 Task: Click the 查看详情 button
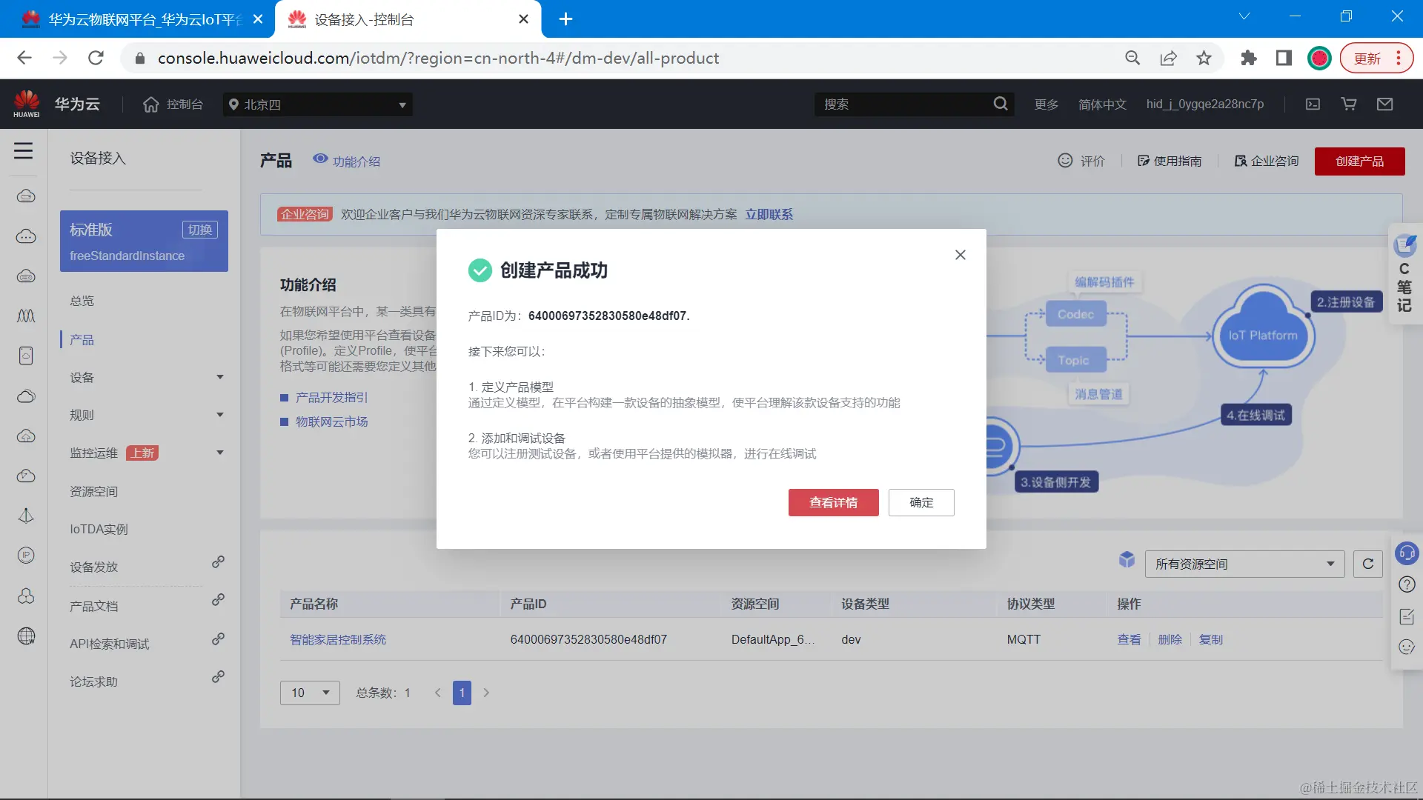833,502
